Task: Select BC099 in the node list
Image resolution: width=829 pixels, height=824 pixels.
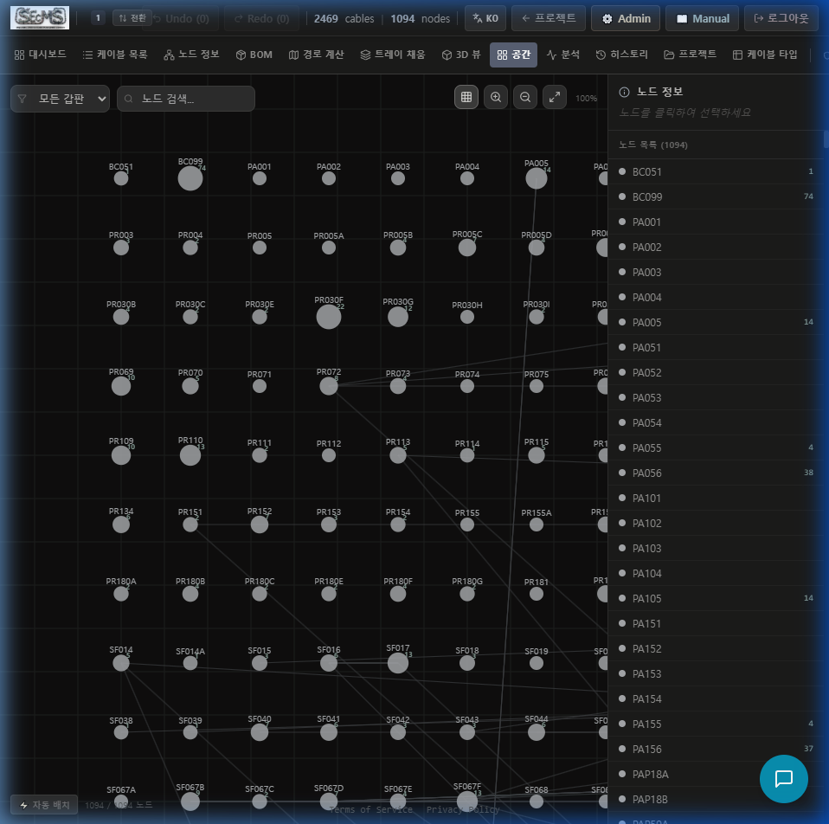Action: pyautogui.click(x=716, y=196)
